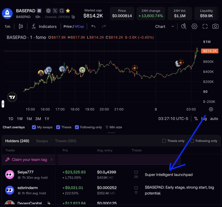Select the 1W date range
The width and height of the screenshot is (222, 207).
click(20, 119)
